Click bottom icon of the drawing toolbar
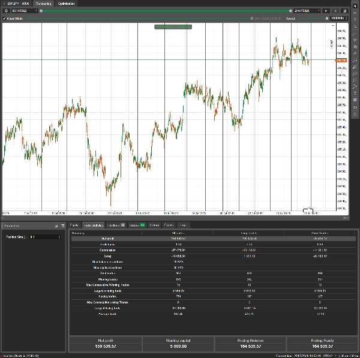Viewport: 360px width, 358px height. coord(355,115)
